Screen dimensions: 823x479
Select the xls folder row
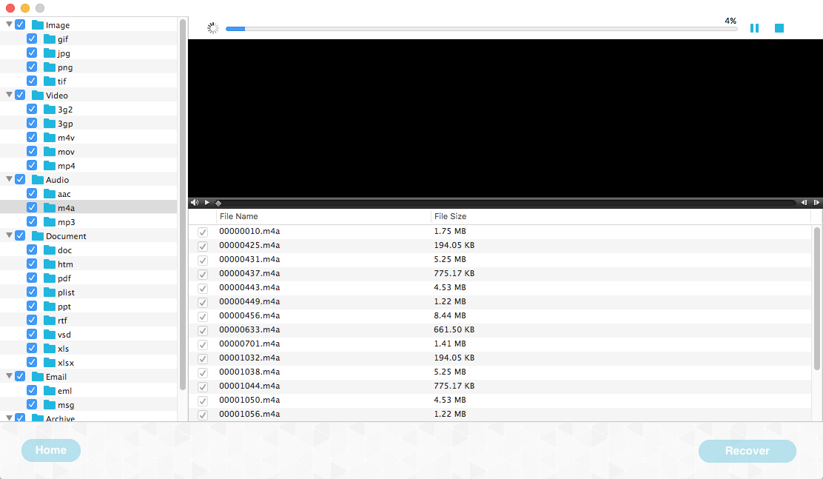point(88,348)
